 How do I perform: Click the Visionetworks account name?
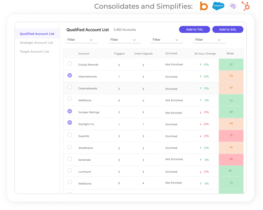tap(87, 77)
